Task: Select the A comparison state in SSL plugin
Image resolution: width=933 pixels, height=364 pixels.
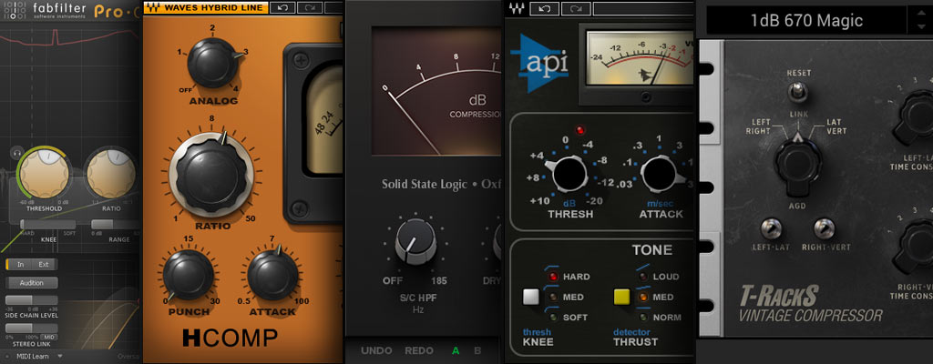Action: (x=456, y=350)
